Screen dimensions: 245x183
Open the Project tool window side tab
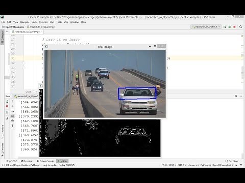point(3,38)
